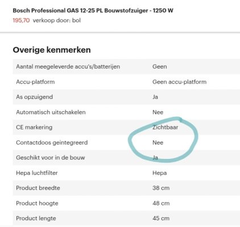Select the '45 cm' product lengte value
The width and height of the screenshot is (240, 227).
point(161,218)
